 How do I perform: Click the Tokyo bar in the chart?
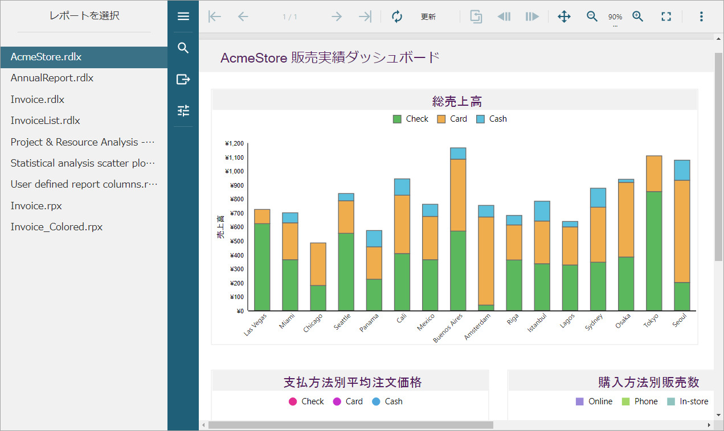(x=653, y=233)
